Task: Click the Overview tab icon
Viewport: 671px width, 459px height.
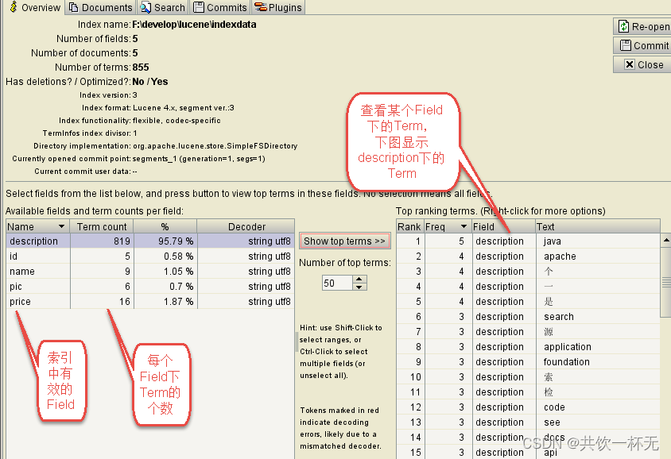Action: pos(14,7)
